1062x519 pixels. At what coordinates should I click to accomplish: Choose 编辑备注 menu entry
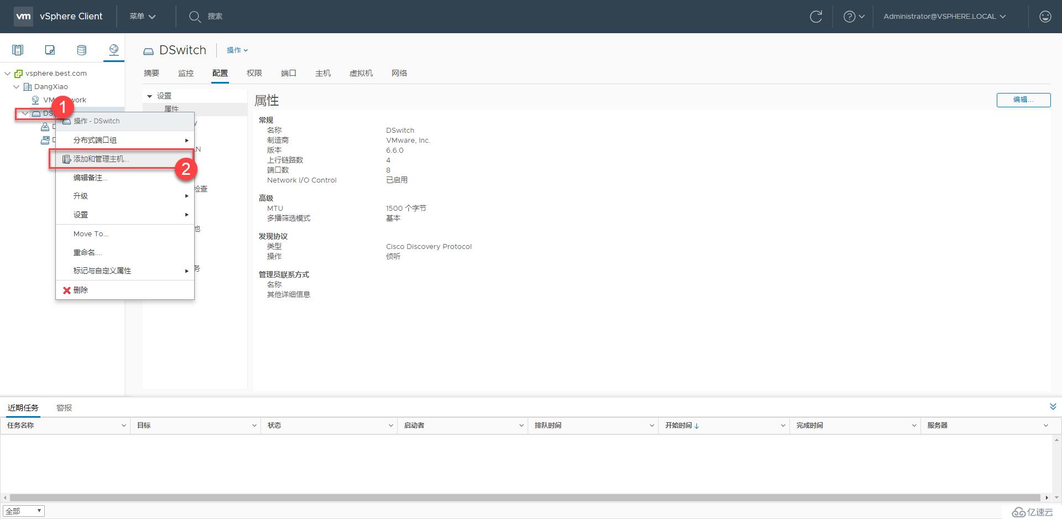[x=125, y=178]
